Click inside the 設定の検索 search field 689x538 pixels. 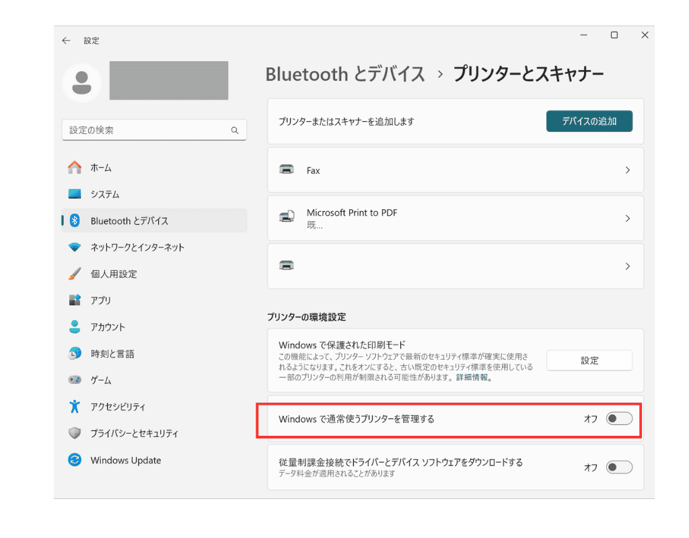tap(148, 130)
